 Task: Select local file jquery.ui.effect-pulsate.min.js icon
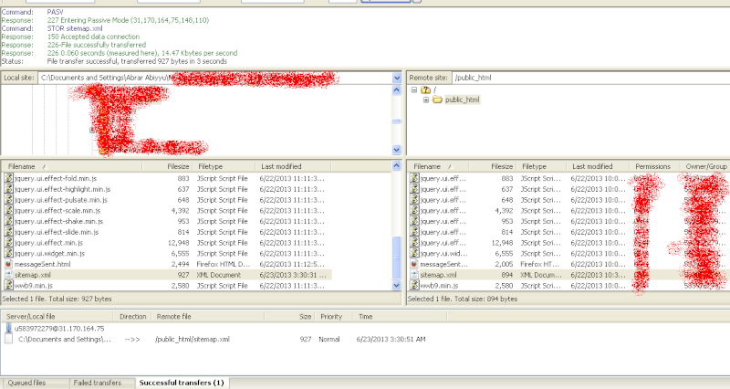click(8, 200)
